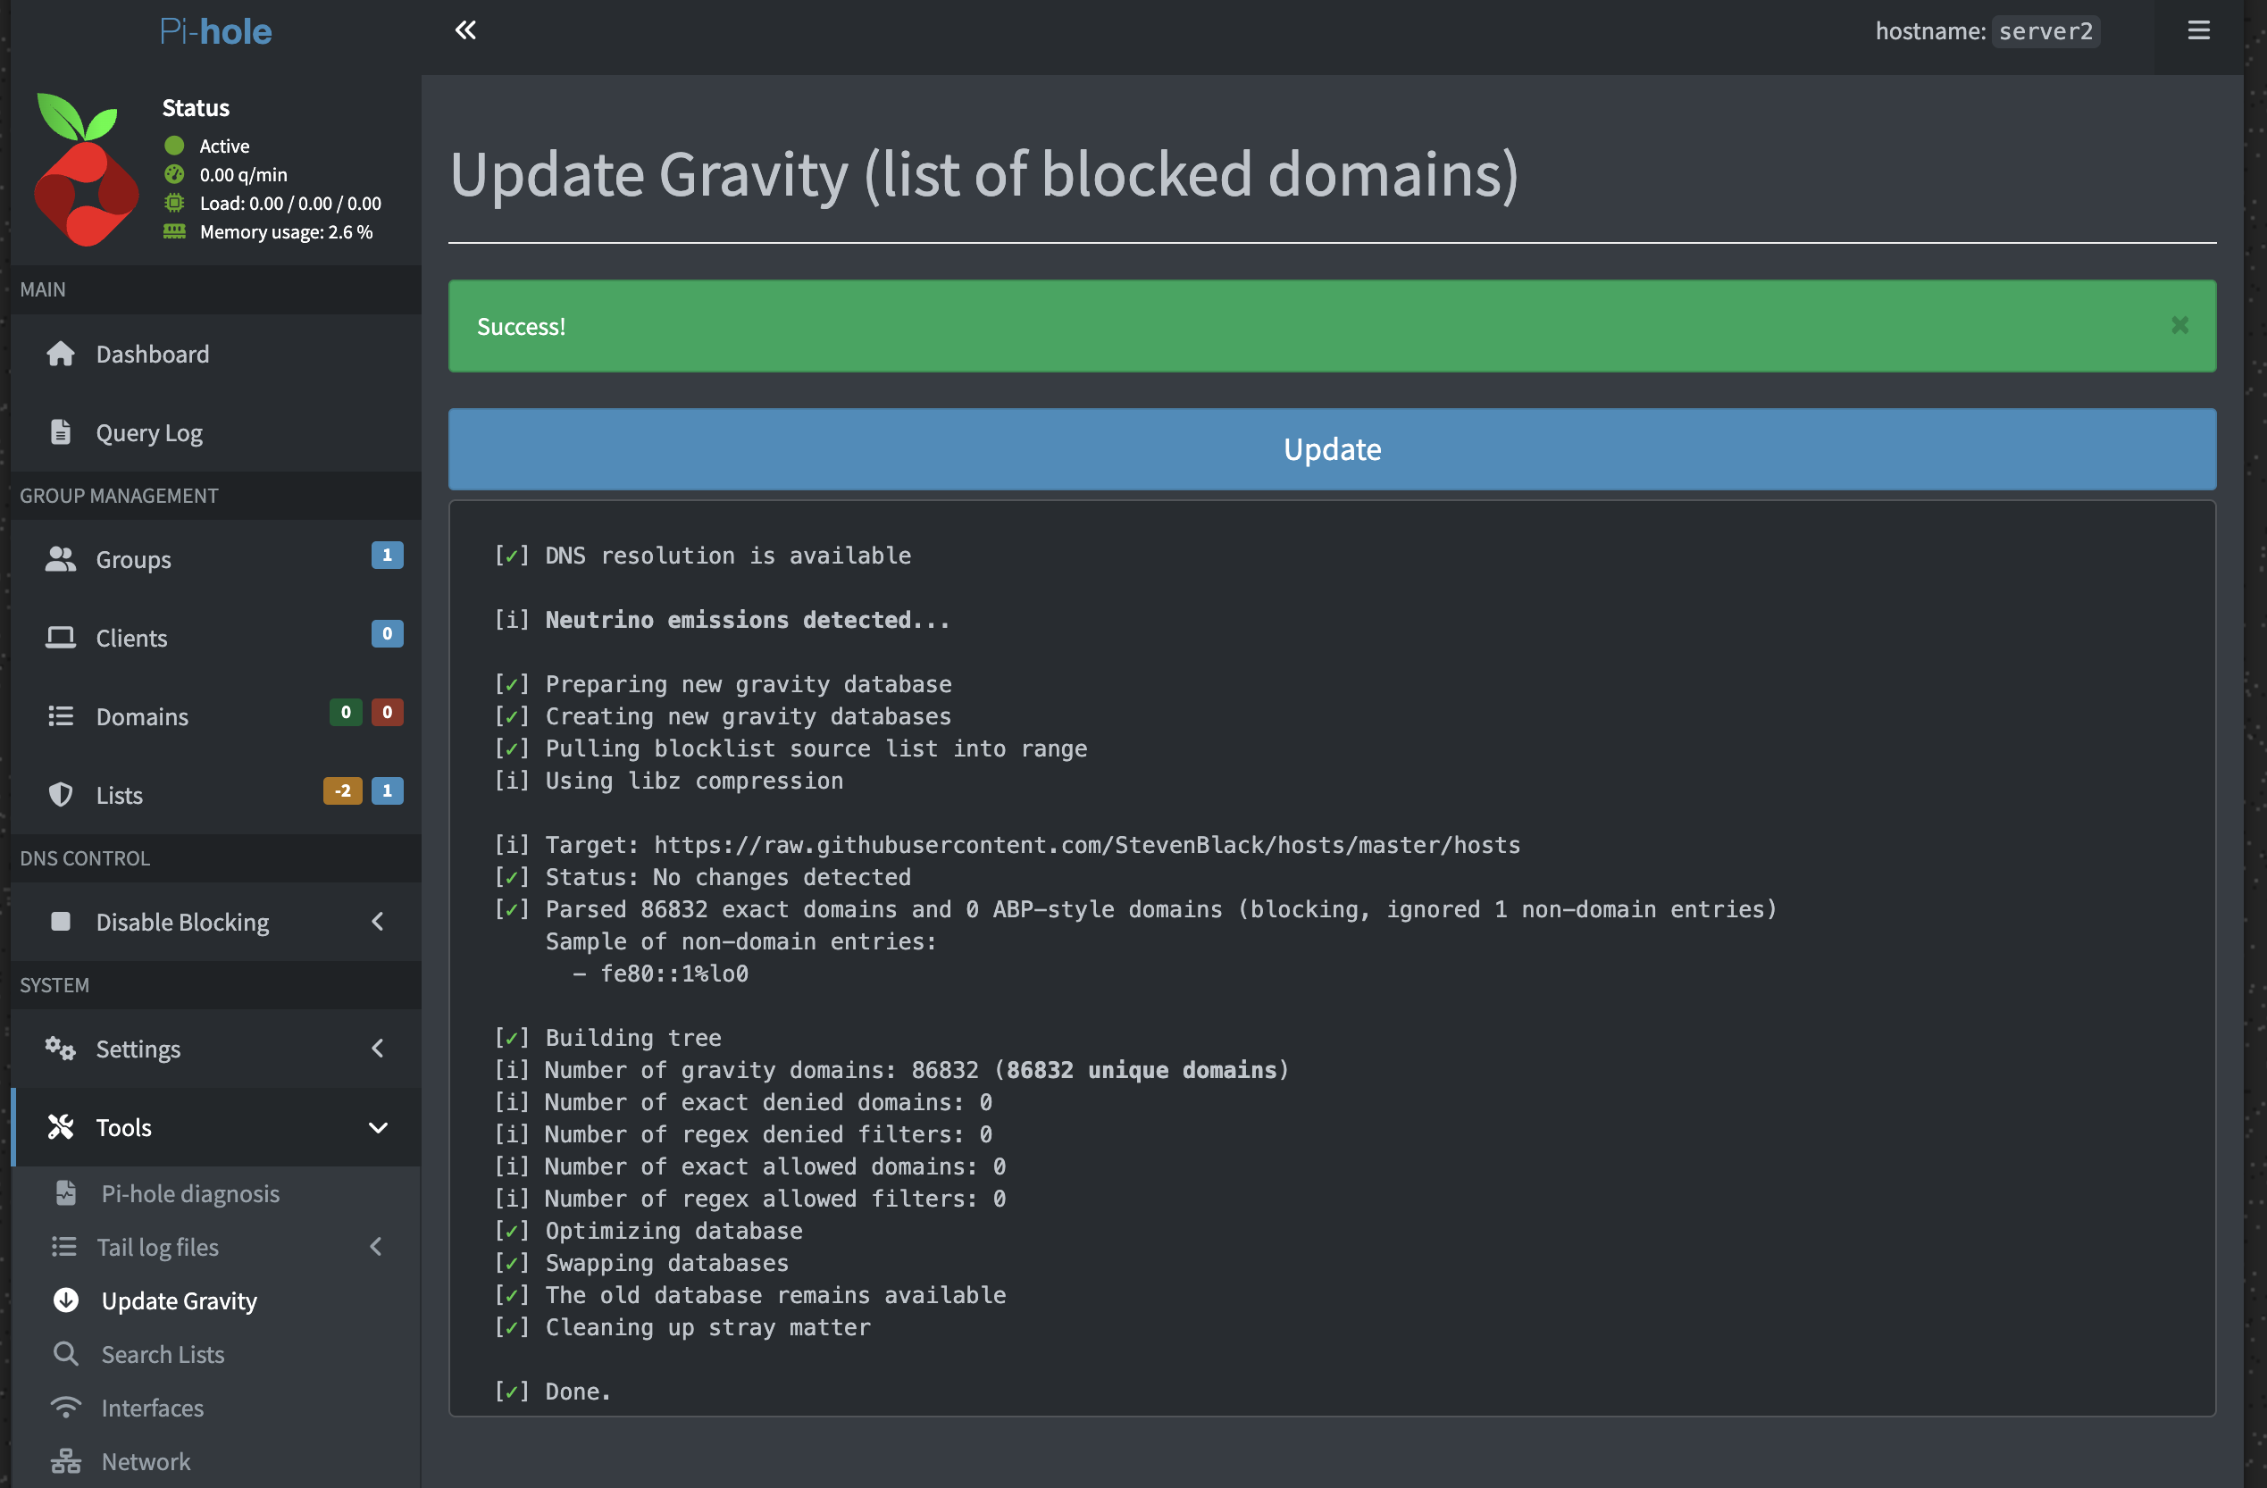The width and height of the screenshot is (2267, 1488).
Task: Collapse the Tools menu chevron
Action: click(x=377, y=1127)
